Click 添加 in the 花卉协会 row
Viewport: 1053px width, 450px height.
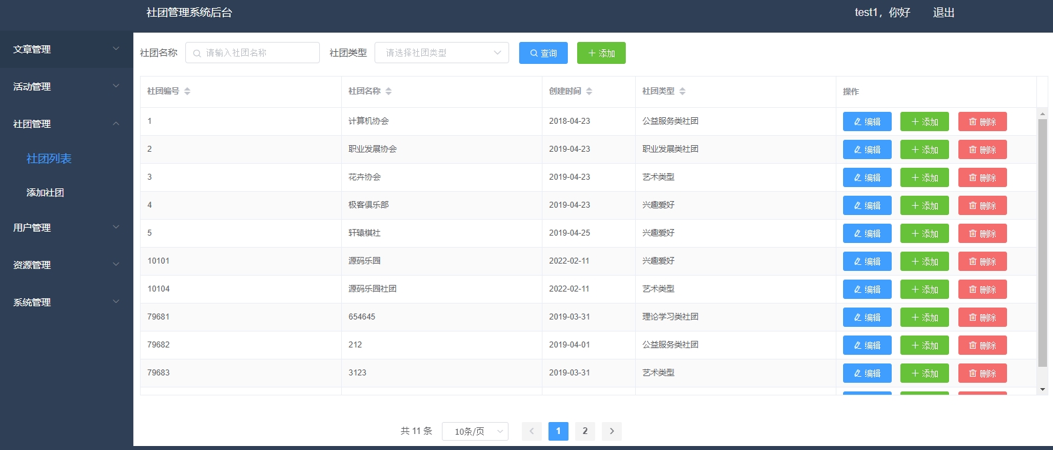tap(924, 178)
